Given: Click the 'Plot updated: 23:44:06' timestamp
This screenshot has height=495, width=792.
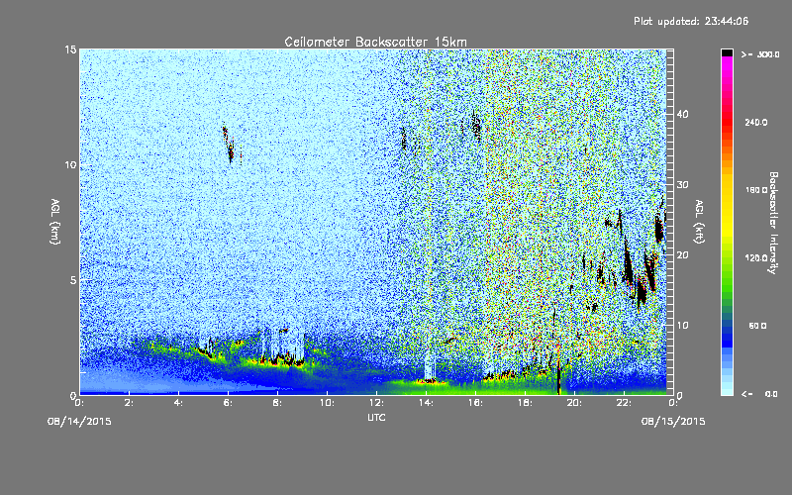Looking at the screenshot, I should click(x=691, y=21).
